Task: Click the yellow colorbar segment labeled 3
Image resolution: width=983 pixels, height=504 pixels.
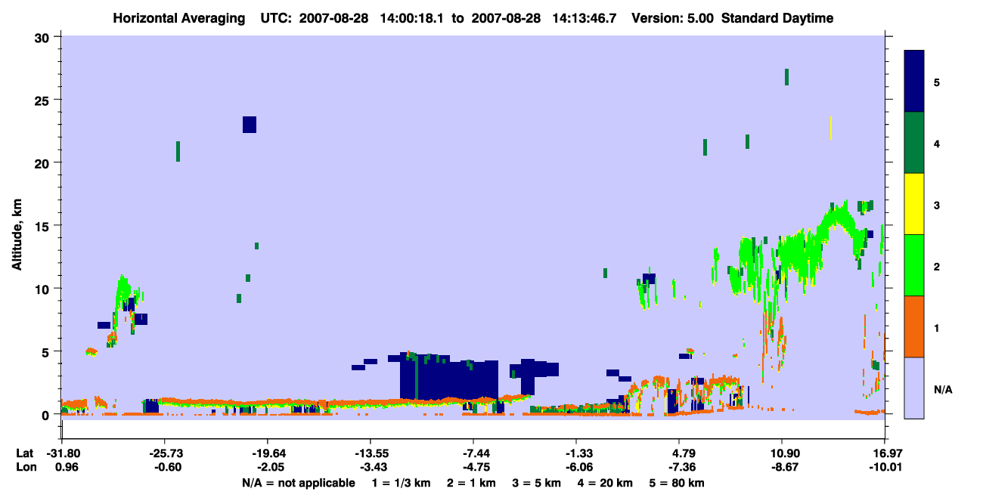Action: coord(914,204)
